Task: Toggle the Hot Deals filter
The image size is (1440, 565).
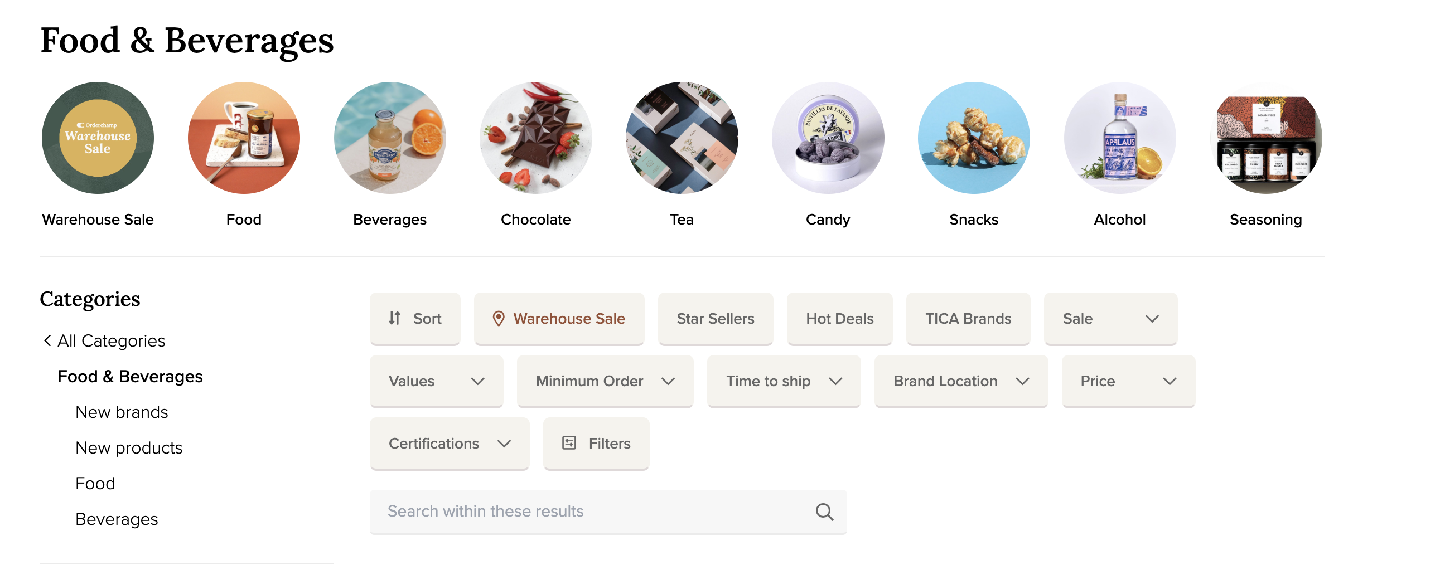Action: click(839, 318)
